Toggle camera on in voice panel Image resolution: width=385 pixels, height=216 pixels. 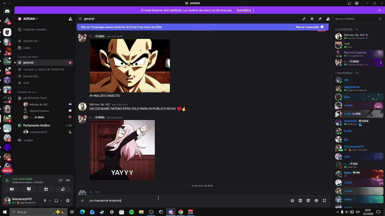click(x=12, y=189)
